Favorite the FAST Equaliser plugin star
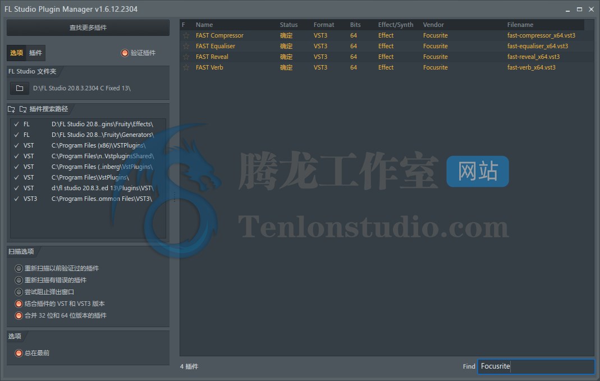Viewport: 600px width, 381px height. point(186,46)
